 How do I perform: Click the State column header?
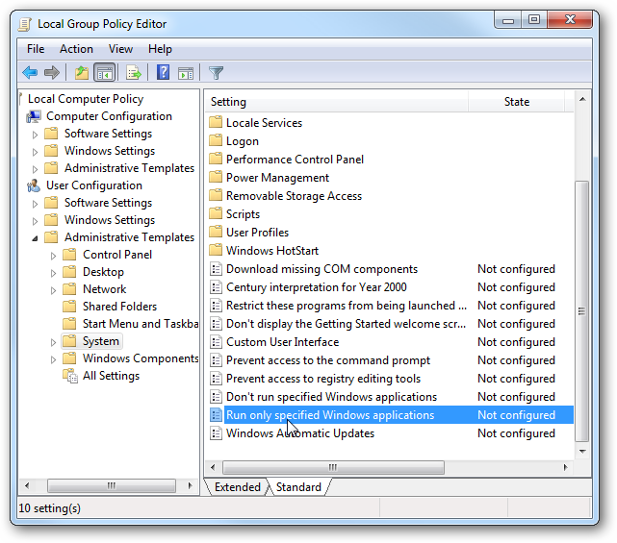(517, 102)
